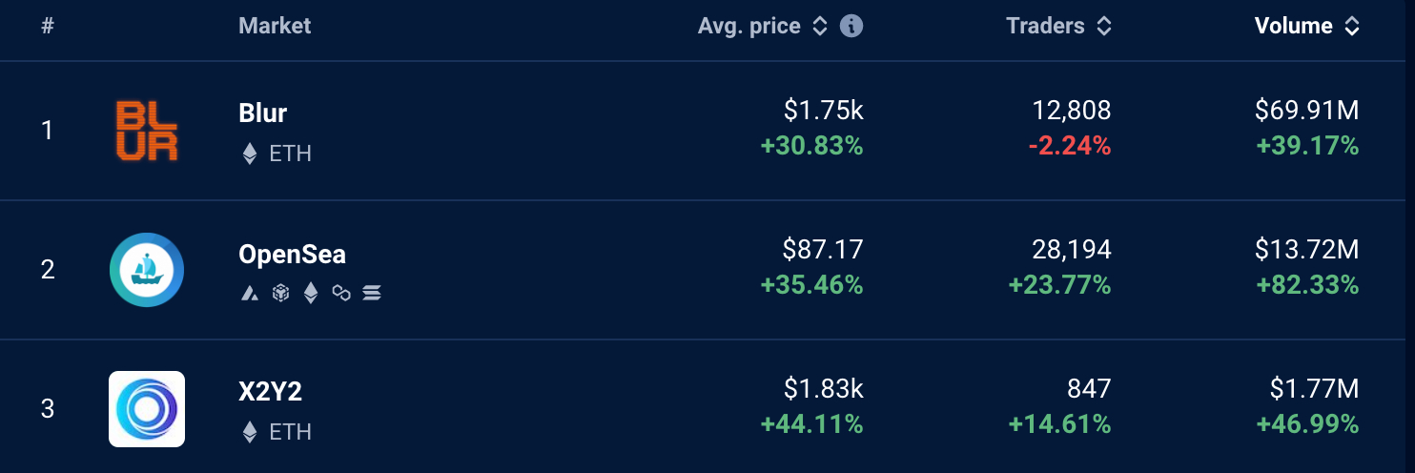
Task: Open the Avg. price info tooltip icon
Action: point(851,26)
